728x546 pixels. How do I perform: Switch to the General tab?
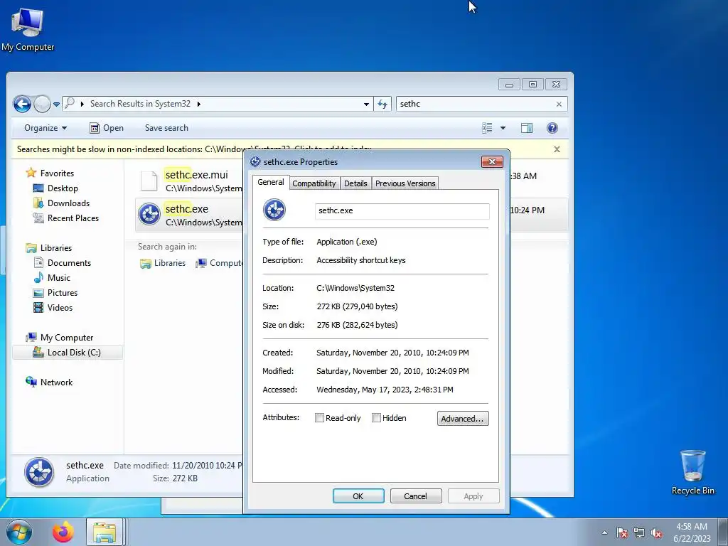(x=271, y=182)
